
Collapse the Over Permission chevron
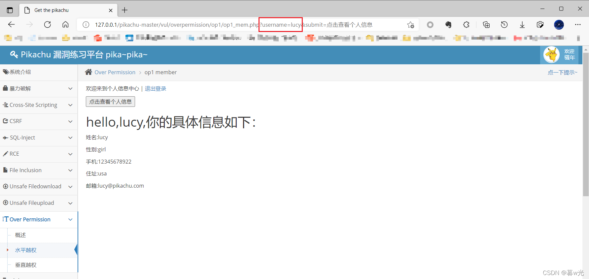point(70,219)
